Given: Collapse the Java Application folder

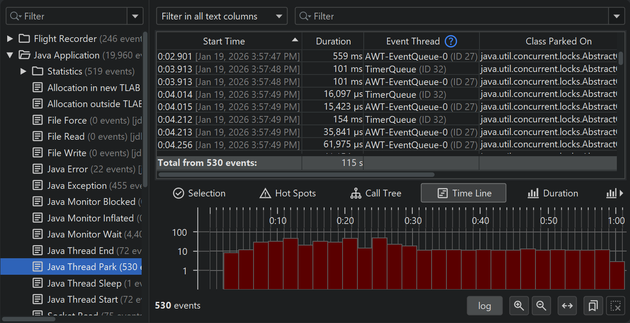Looking at the screenshot, I should coord(10,55).
